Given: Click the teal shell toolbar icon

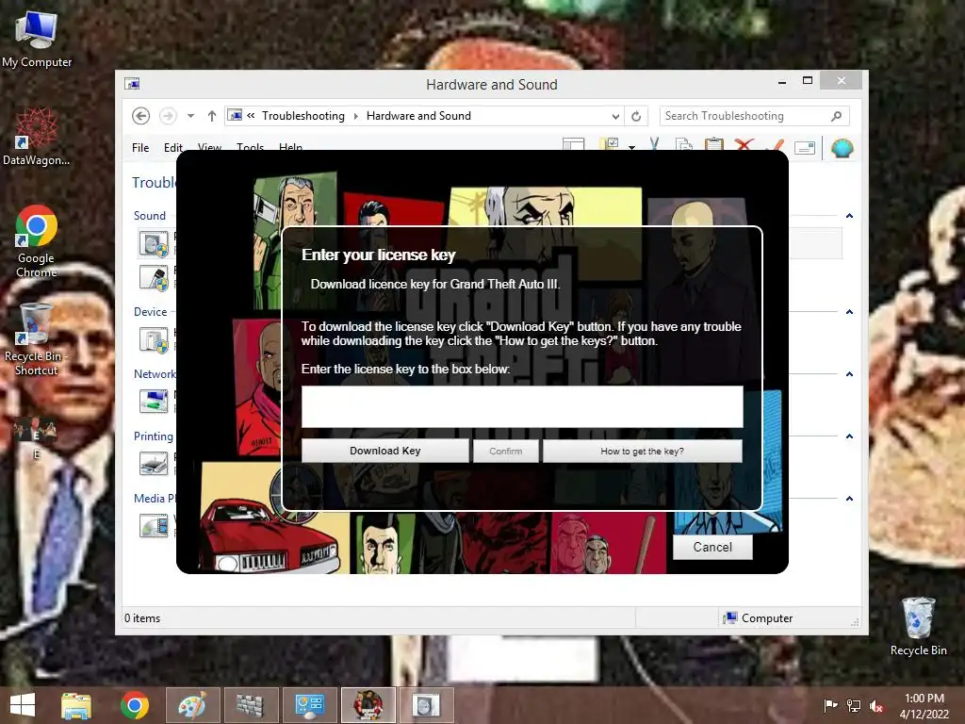Looking at the screenshot, I should (842, 148).
